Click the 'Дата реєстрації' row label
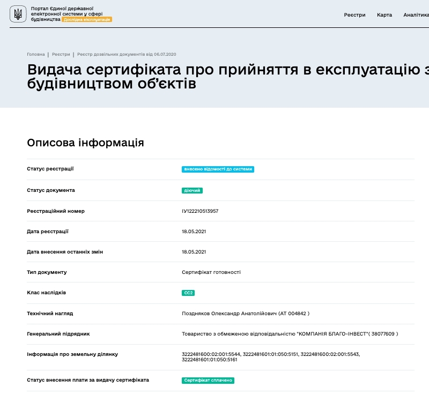 pyautogui.click(x=48, y=232)
